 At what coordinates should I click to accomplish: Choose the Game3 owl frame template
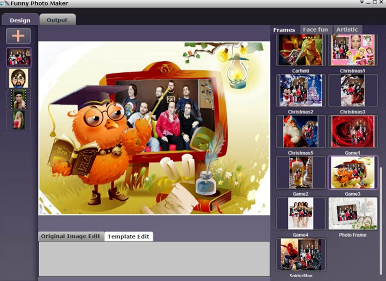pyautogui.click(x=353, y=173)
